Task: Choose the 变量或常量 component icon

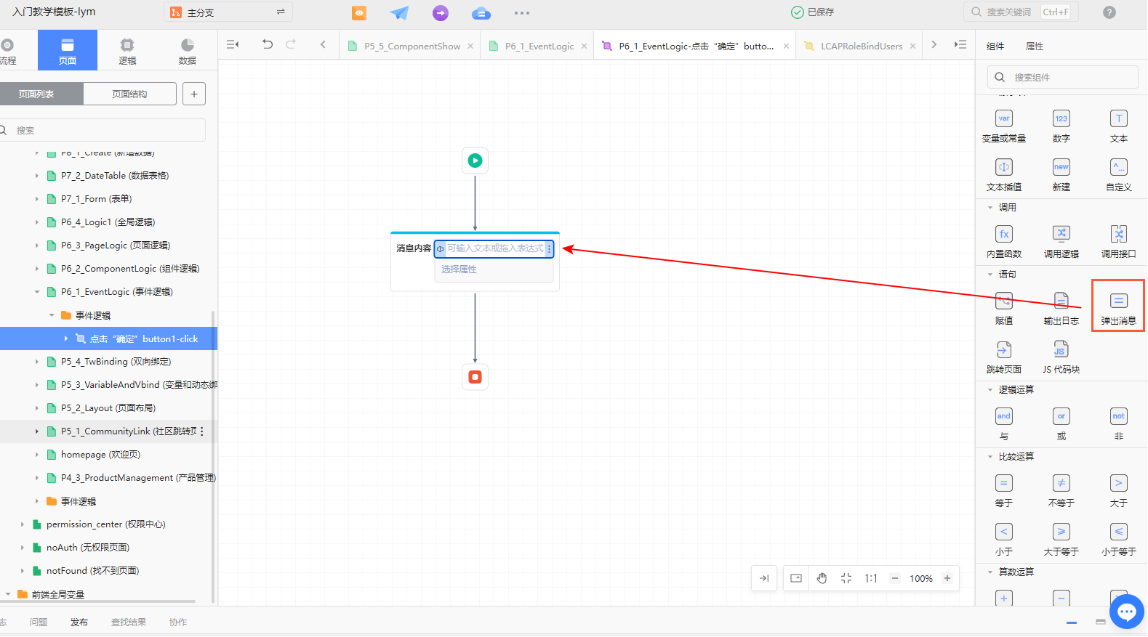Action: (1003, 119)
